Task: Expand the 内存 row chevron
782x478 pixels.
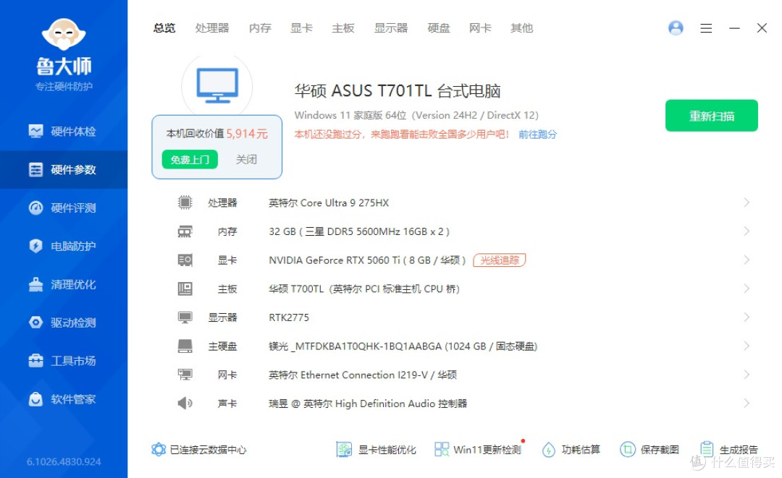Action: [x=747, y=231]
